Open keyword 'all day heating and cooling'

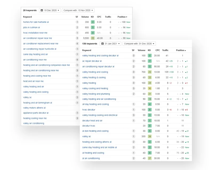pos(95,104)
